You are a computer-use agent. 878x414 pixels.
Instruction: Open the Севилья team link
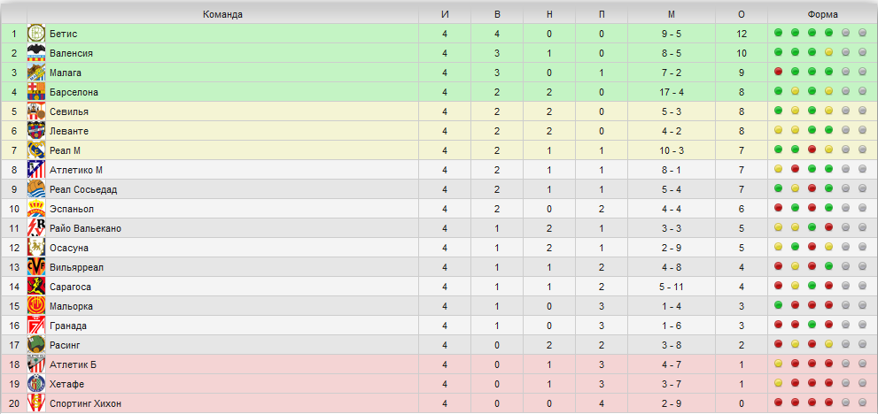point(69,111)
